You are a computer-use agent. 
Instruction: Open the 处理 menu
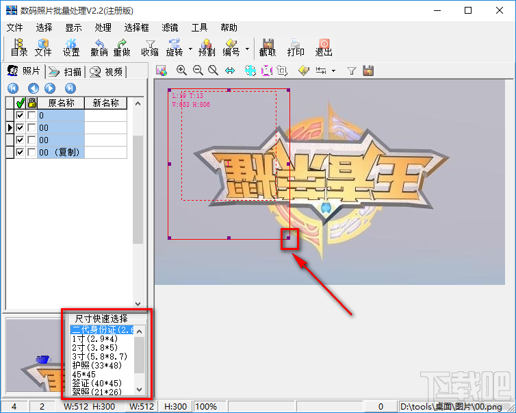pos(103,27)
